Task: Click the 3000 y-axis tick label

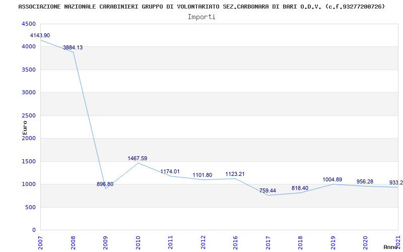Action: [28, 93]
